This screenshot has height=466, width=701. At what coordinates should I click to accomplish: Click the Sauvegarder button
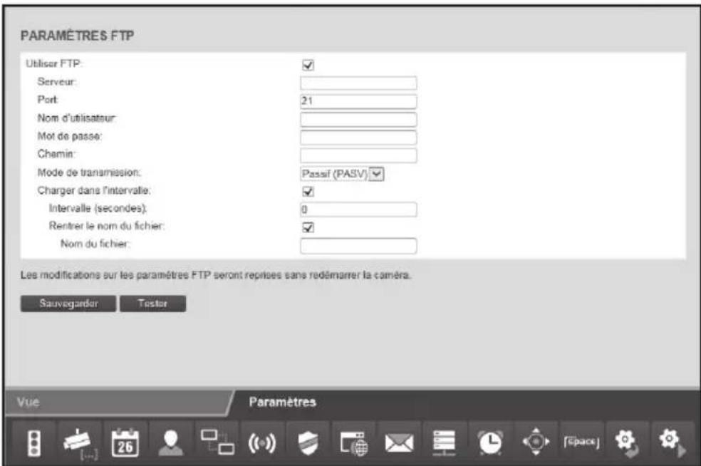(x=68, y=304)
